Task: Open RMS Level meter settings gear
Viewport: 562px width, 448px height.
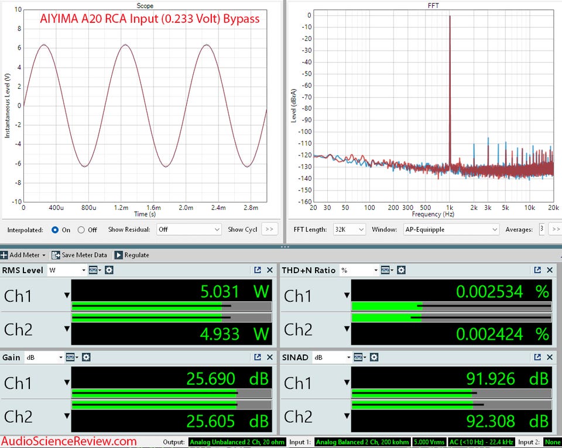Action: pos(109,270)
